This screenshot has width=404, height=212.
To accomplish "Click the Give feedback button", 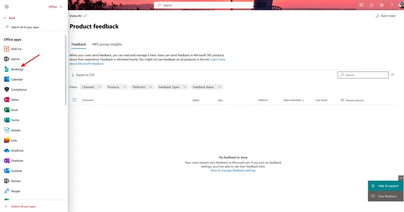I will coord(386,196).
